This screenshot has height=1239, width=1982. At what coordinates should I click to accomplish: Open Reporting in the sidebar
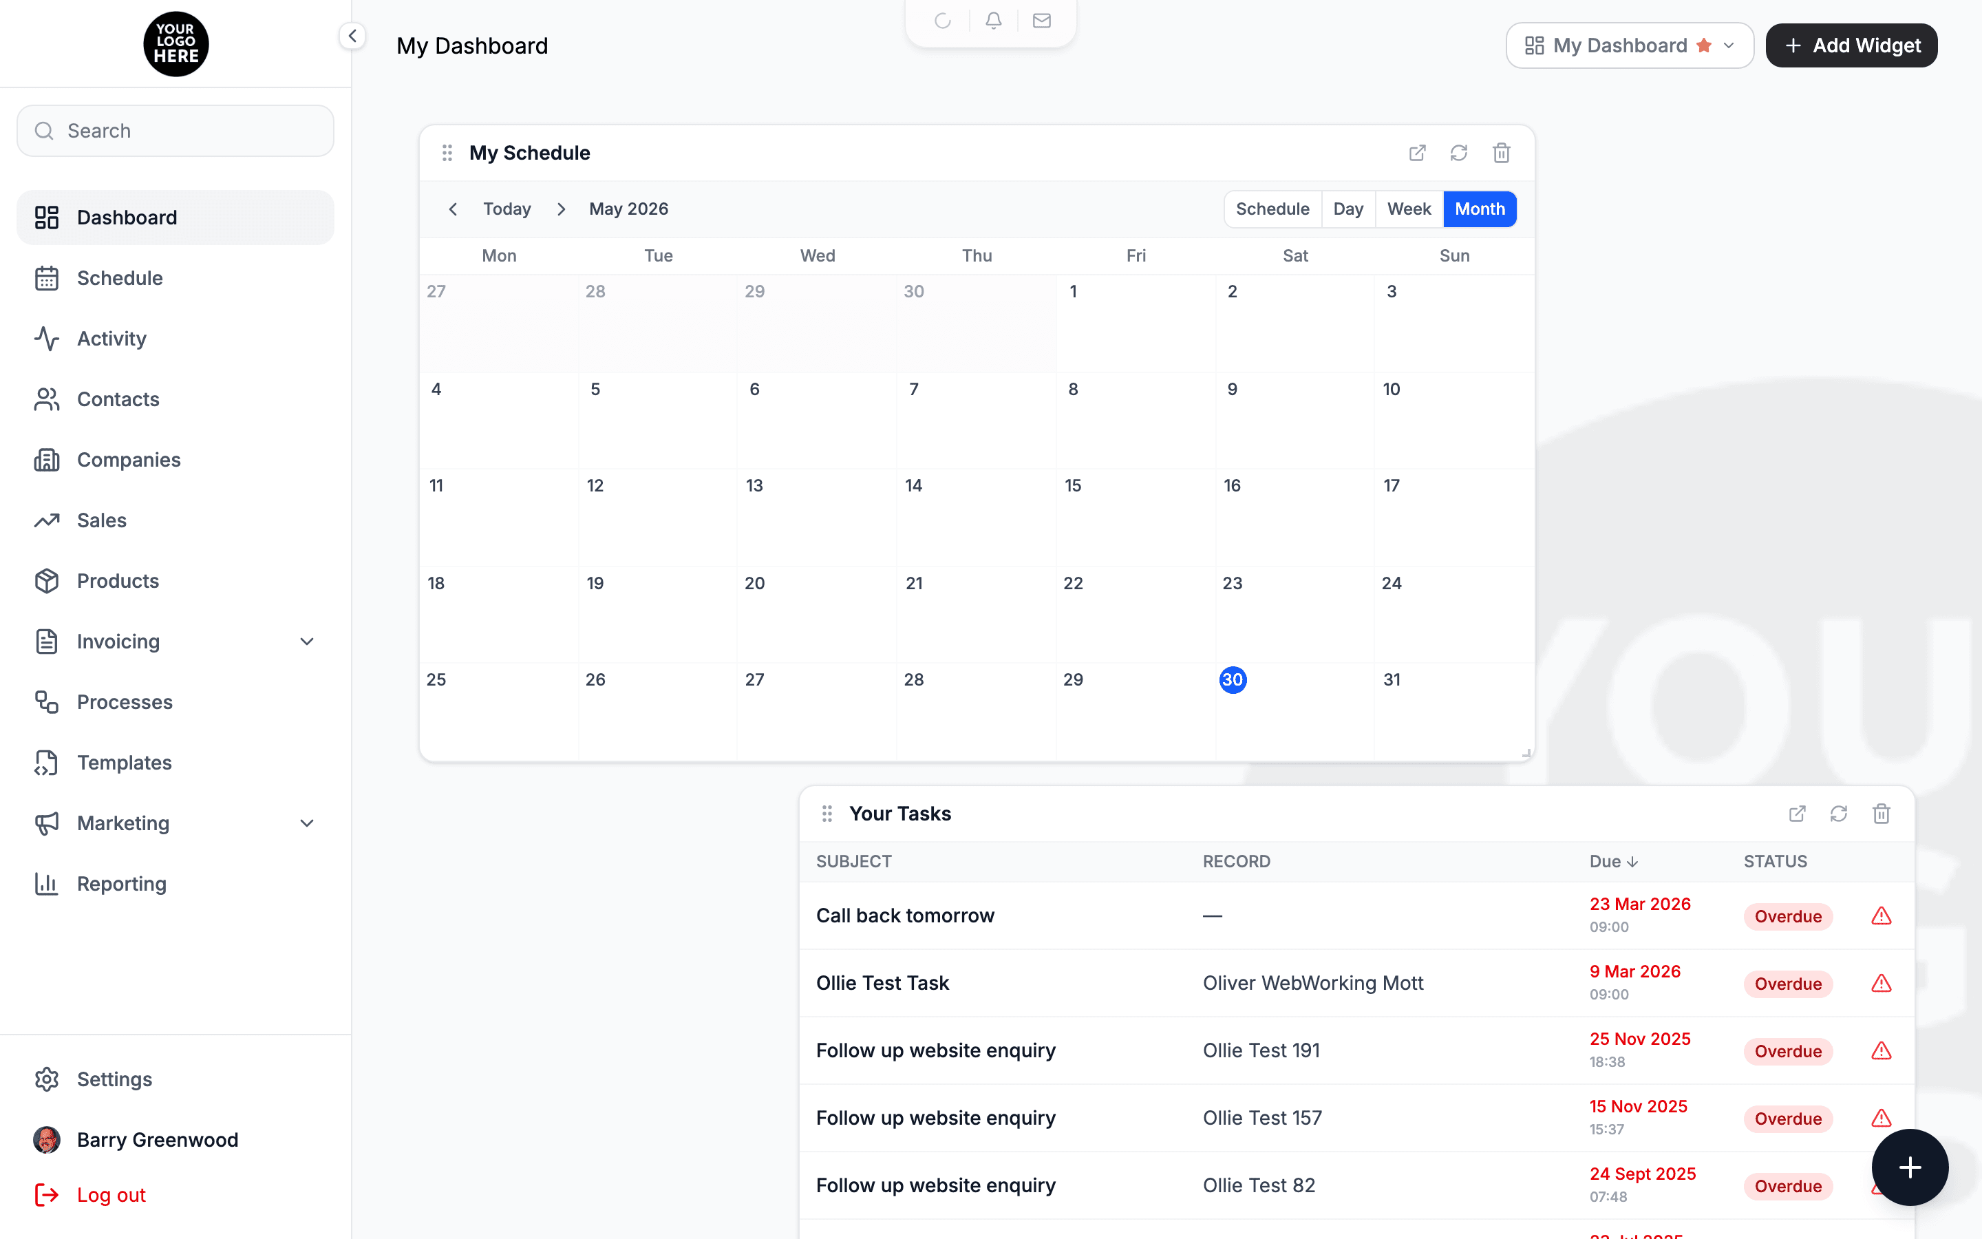coord(175,885)
